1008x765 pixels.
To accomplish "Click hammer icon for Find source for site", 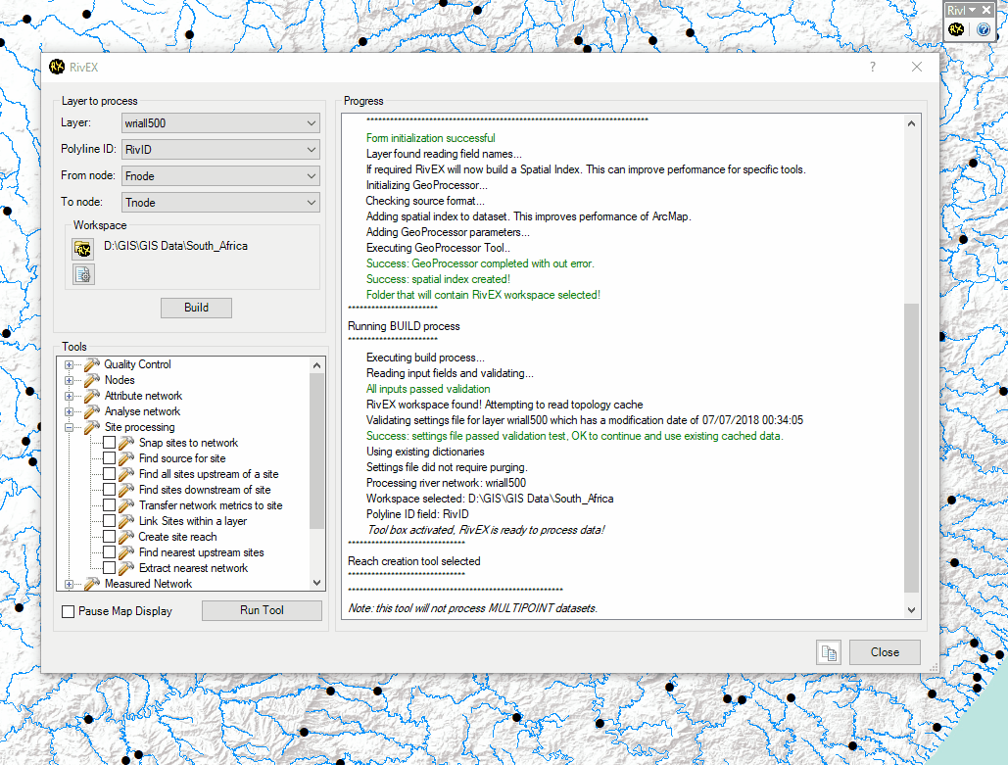I will point(126,458).
